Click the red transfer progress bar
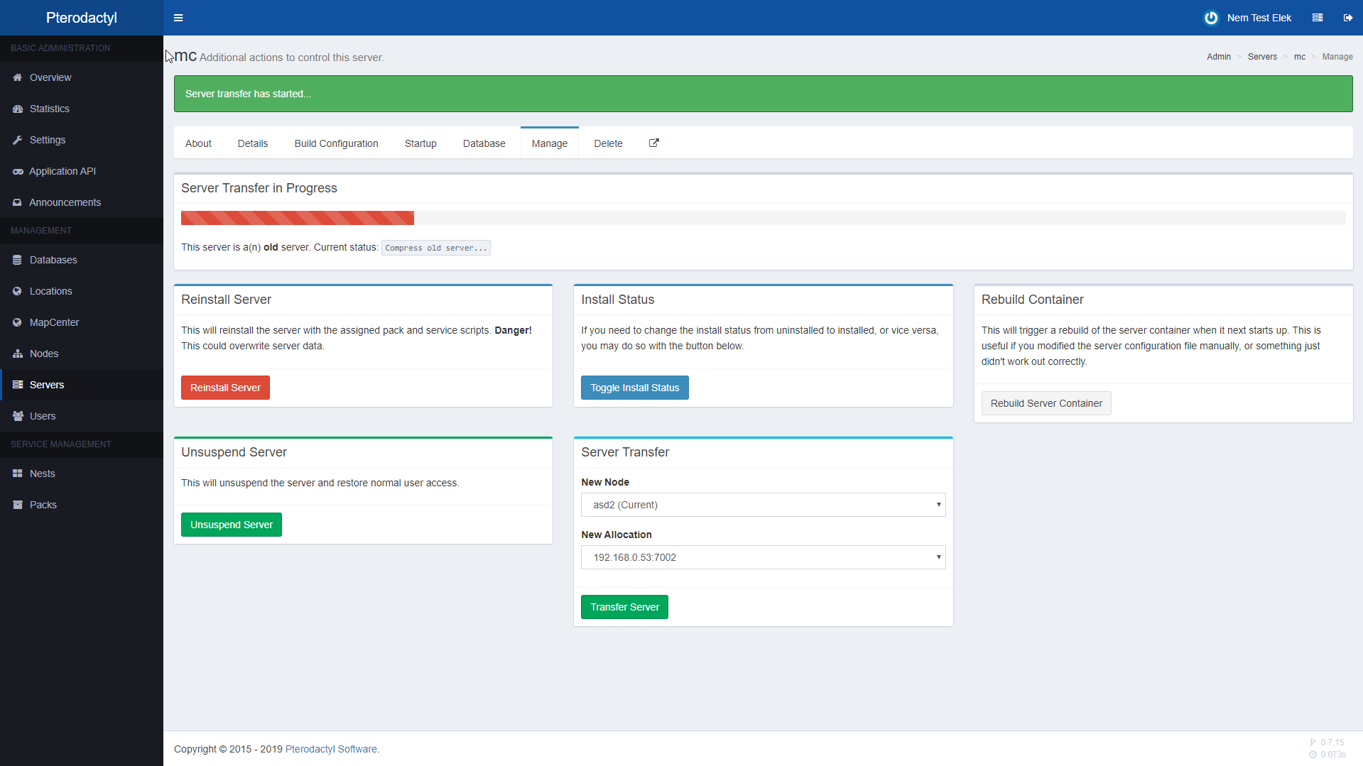The image size is (1363, 766). [297, 218]
